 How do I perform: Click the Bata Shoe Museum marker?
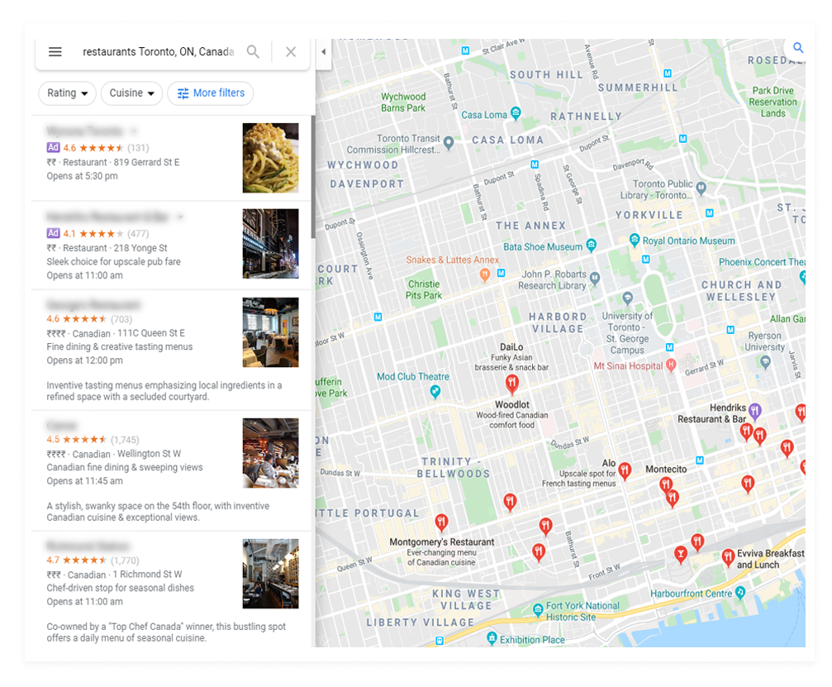click(591, 245)
